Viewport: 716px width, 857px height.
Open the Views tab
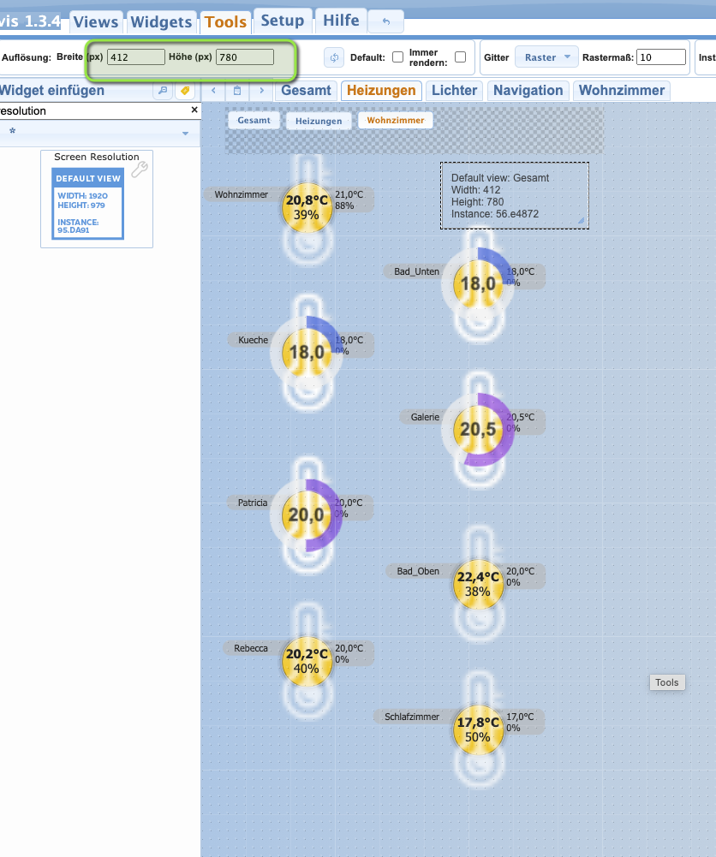click(96, 21)
